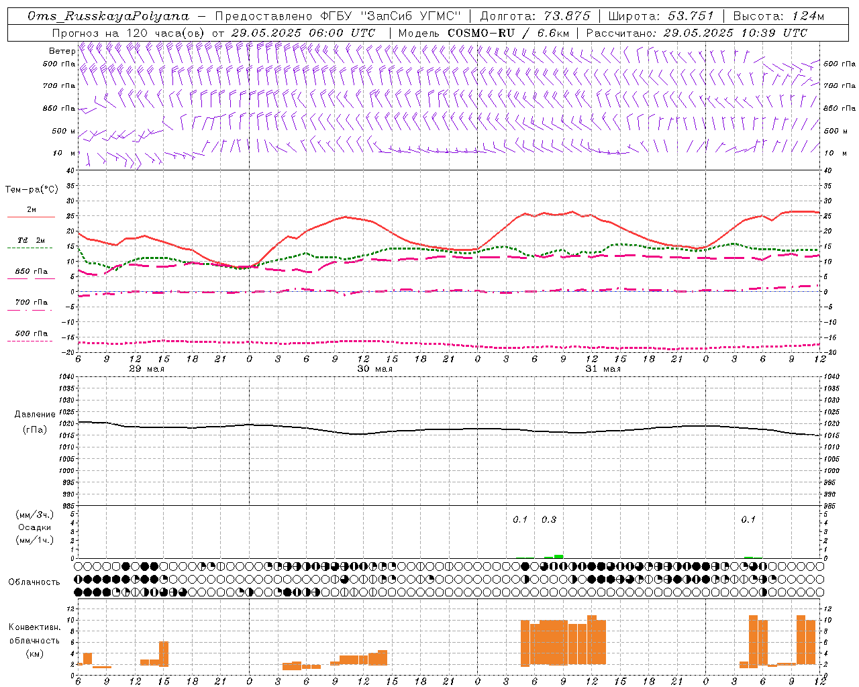859x687 pixels.
Task: Click the 700 гПа temperature legend entry
Action: tap(32, 302)
